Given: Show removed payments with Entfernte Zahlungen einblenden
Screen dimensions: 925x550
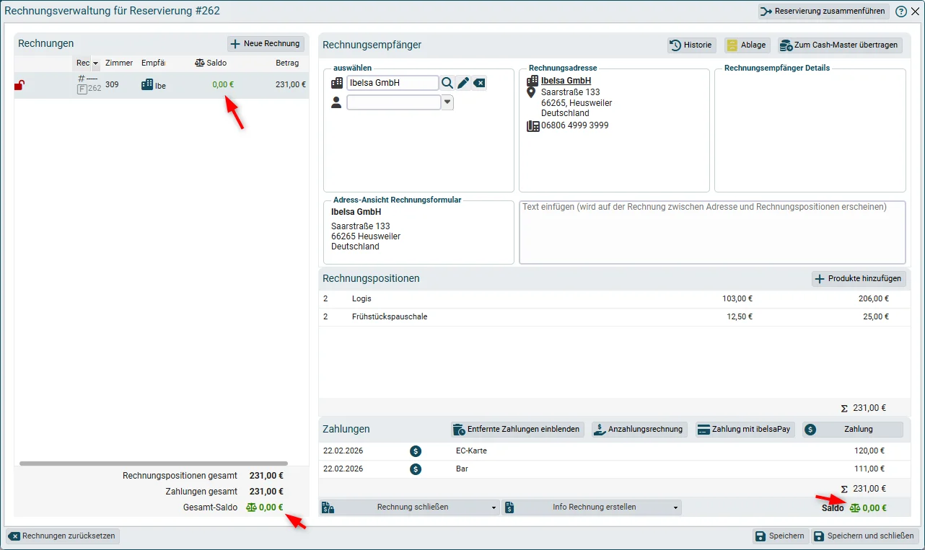Looking at the screenshot, I should (517, 430).
